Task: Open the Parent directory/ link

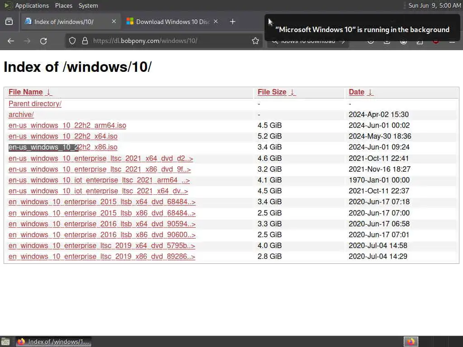Action: (x=35, y=103)
